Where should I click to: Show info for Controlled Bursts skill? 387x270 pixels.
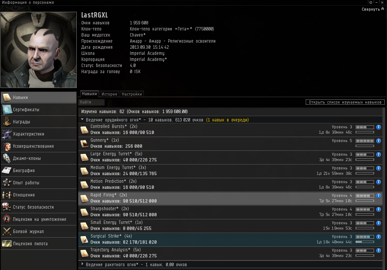point(378,127)
